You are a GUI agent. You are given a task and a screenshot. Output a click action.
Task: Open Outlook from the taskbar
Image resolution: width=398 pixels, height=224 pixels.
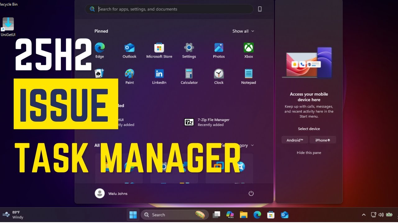285,215
